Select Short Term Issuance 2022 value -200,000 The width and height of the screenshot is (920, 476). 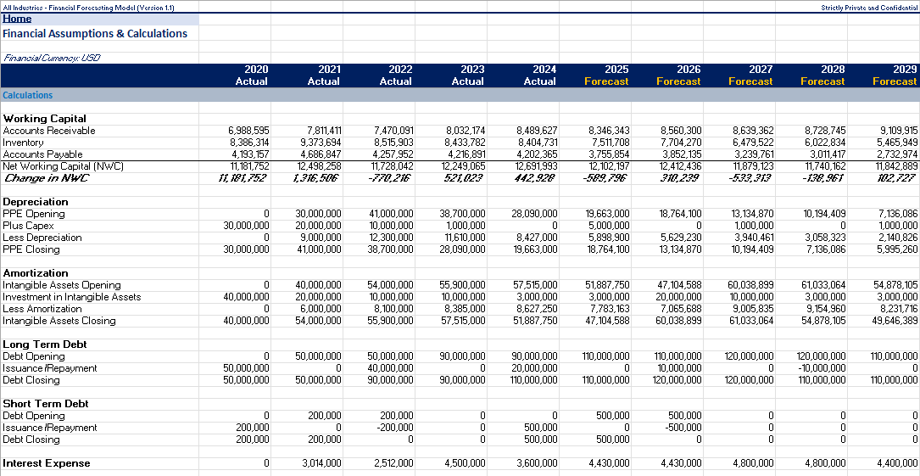pos(396,428)
